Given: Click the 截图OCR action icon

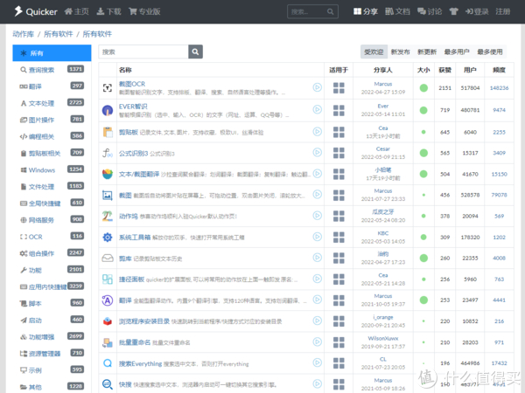Looking at the screenshot, I should 107,88.
